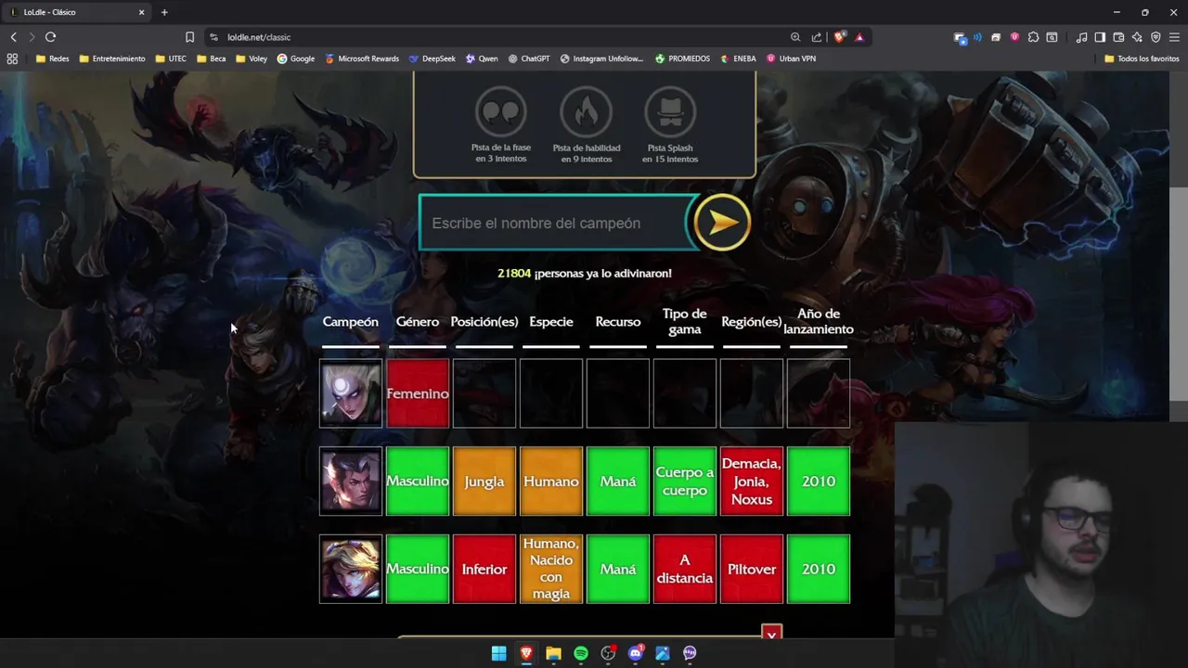
Task: Click the 'A distancia' range type cell
Action: (685, 569)
